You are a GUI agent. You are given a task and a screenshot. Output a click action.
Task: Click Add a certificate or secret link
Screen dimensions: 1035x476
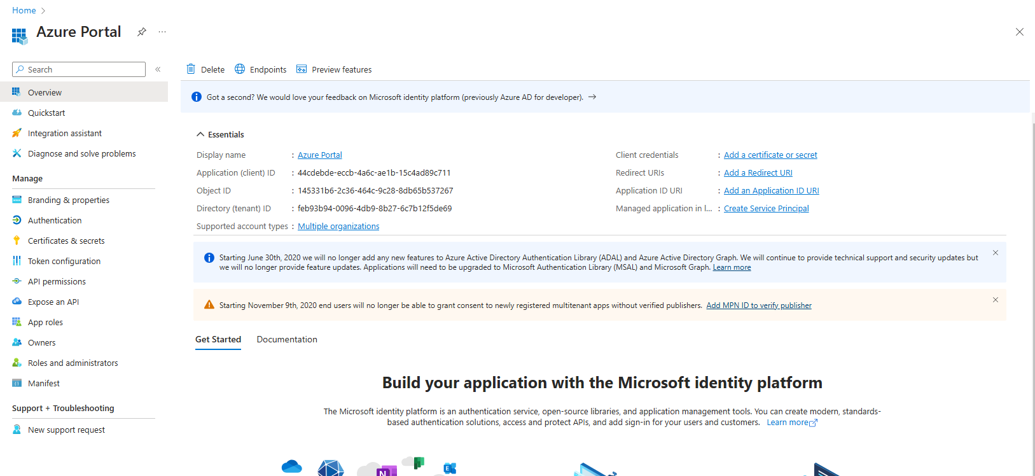pos(770,155)
